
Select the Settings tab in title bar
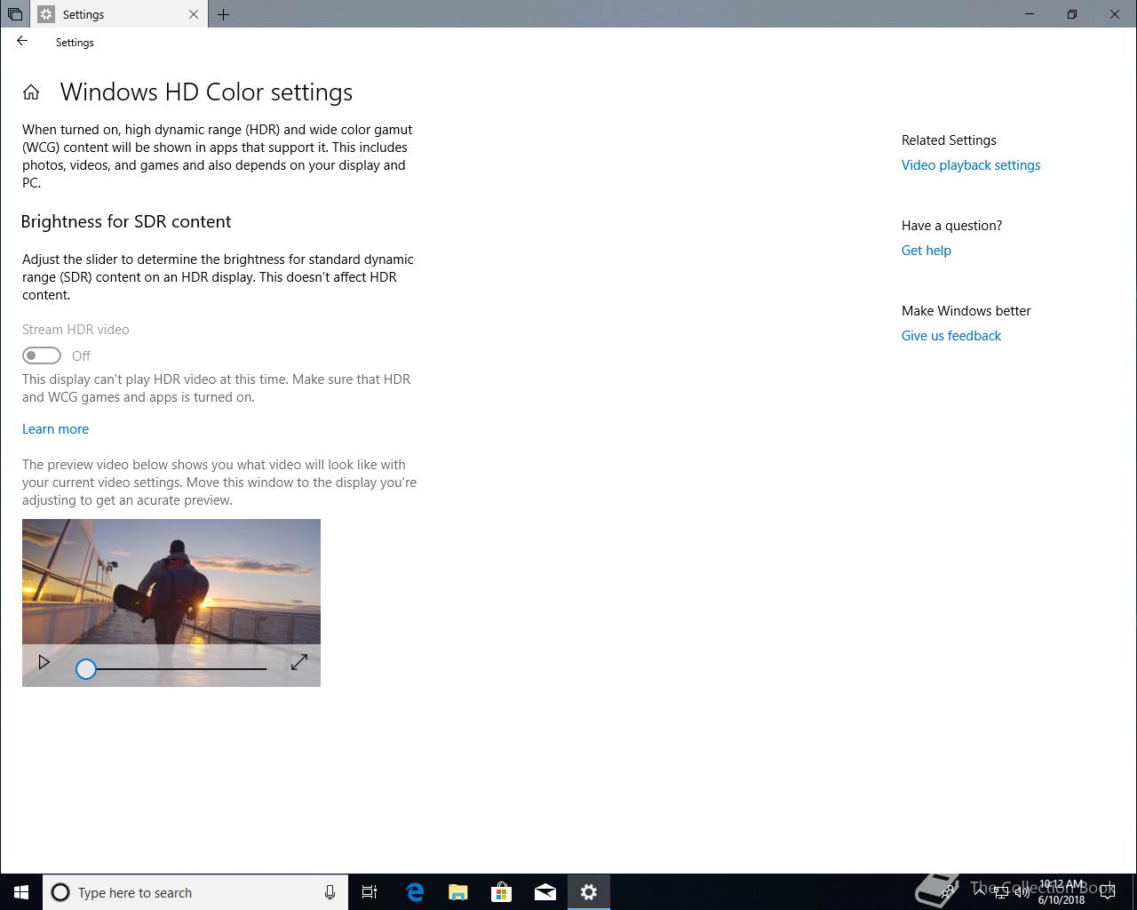point(119,14)
